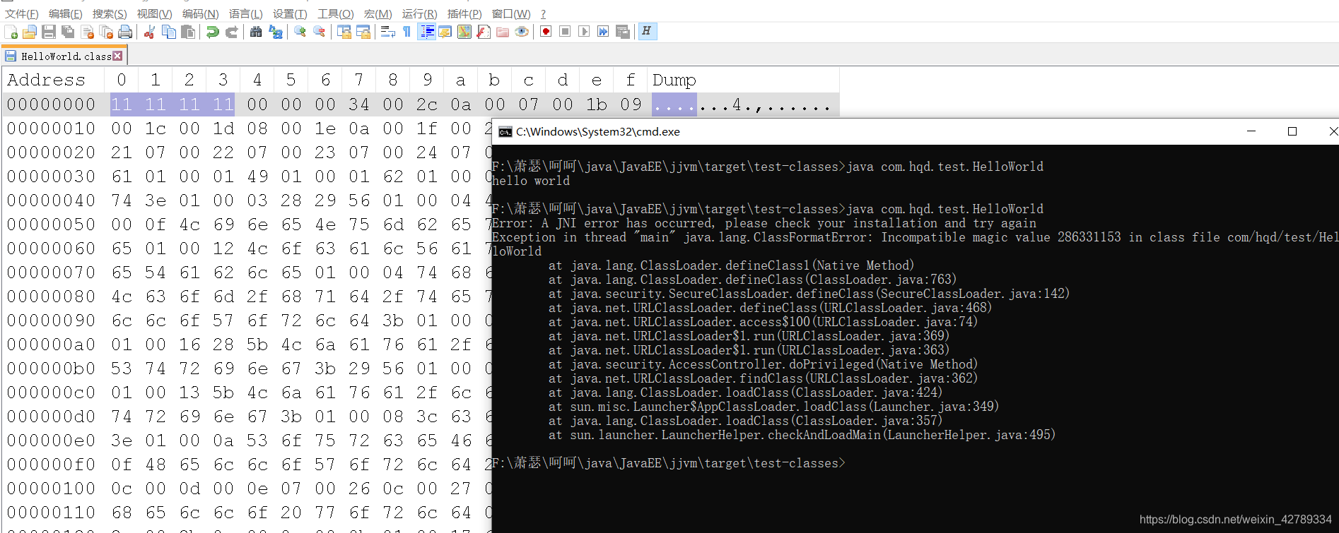The height and width of the screenshot is (533, 1339).
Task: Stop macro recording using the square icon
Action: 565,32
